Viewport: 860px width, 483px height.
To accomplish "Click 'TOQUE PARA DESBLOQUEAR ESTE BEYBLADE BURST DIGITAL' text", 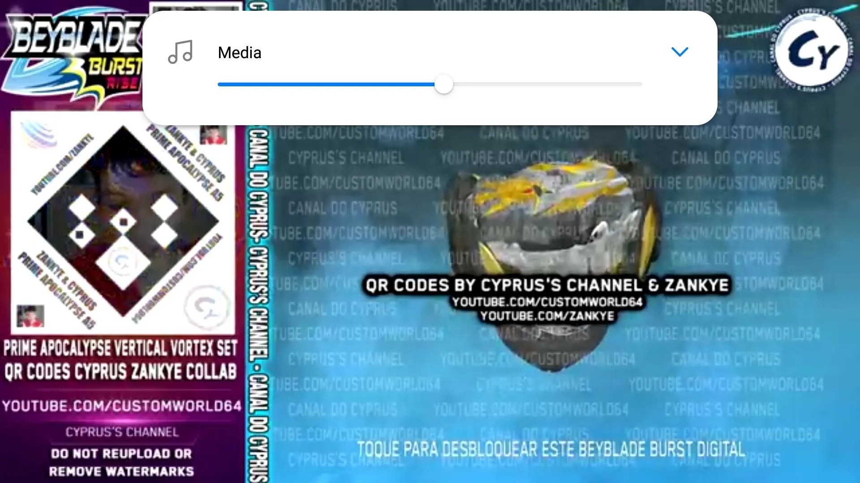I will [551, 449].
